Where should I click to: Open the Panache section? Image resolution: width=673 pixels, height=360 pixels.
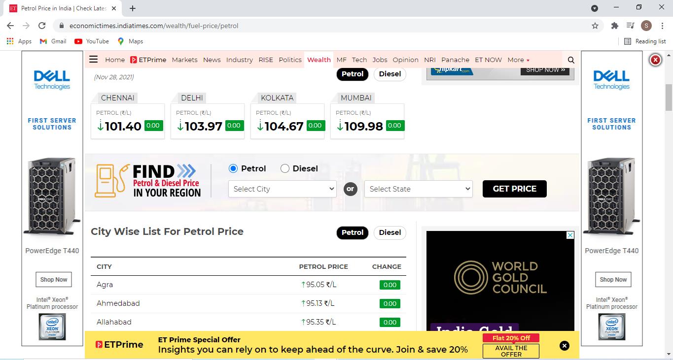pyautogui.click(x=455, y=60)
